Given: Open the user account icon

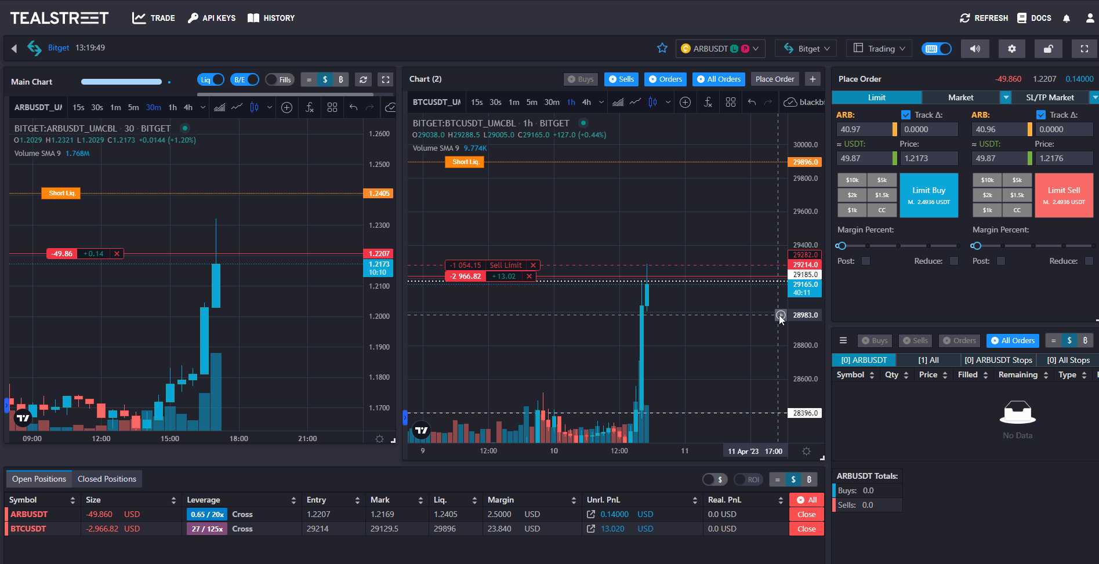Looking at the screenshot, I should [x=1090, y=18].
